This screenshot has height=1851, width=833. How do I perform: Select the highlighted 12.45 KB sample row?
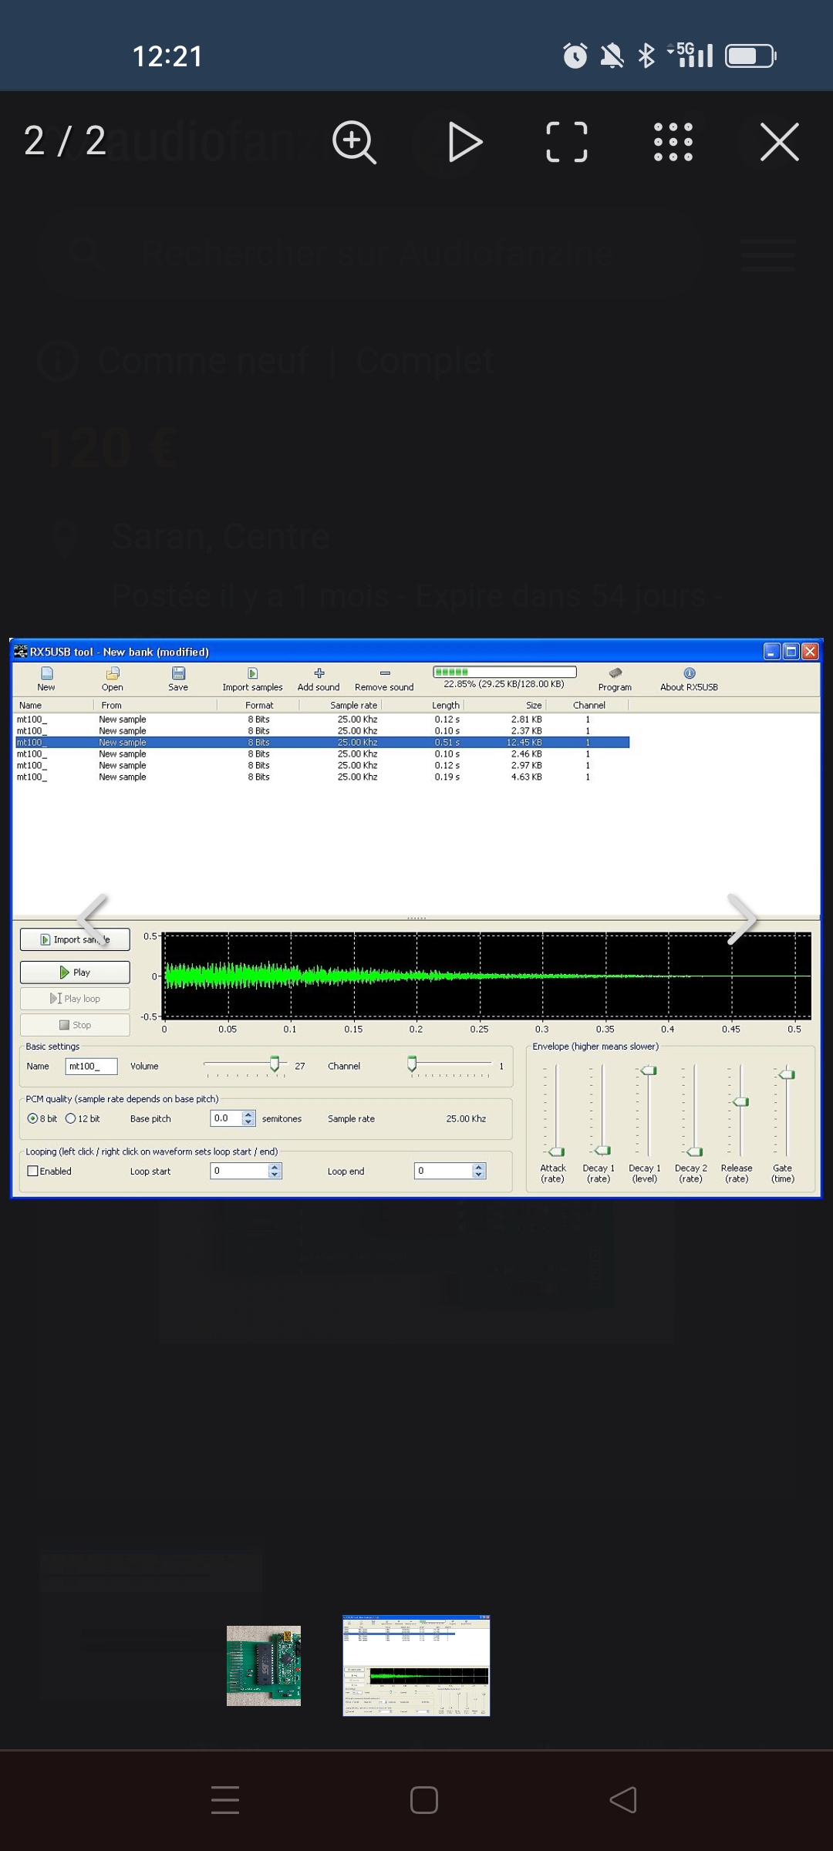[x=322, y=743]
